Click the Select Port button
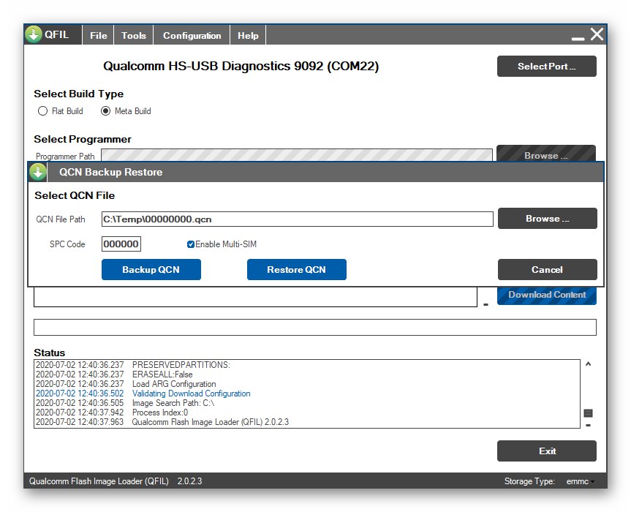This screenshot has width=631, height=512. click(x=547, y=67)
